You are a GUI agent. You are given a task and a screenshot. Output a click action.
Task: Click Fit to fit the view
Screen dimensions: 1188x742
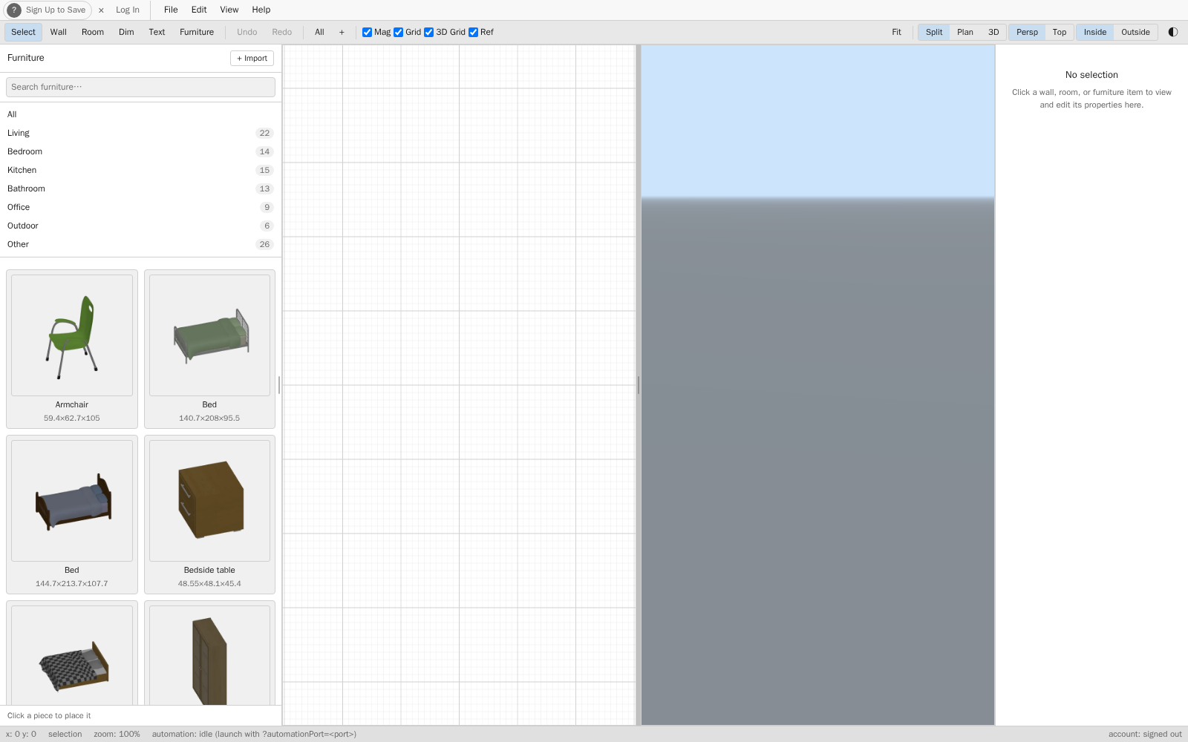tap(897, 32)
